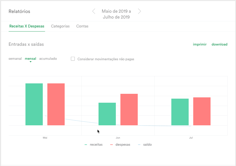
Task: Select the semanal view option
Action: pos(15,58)
